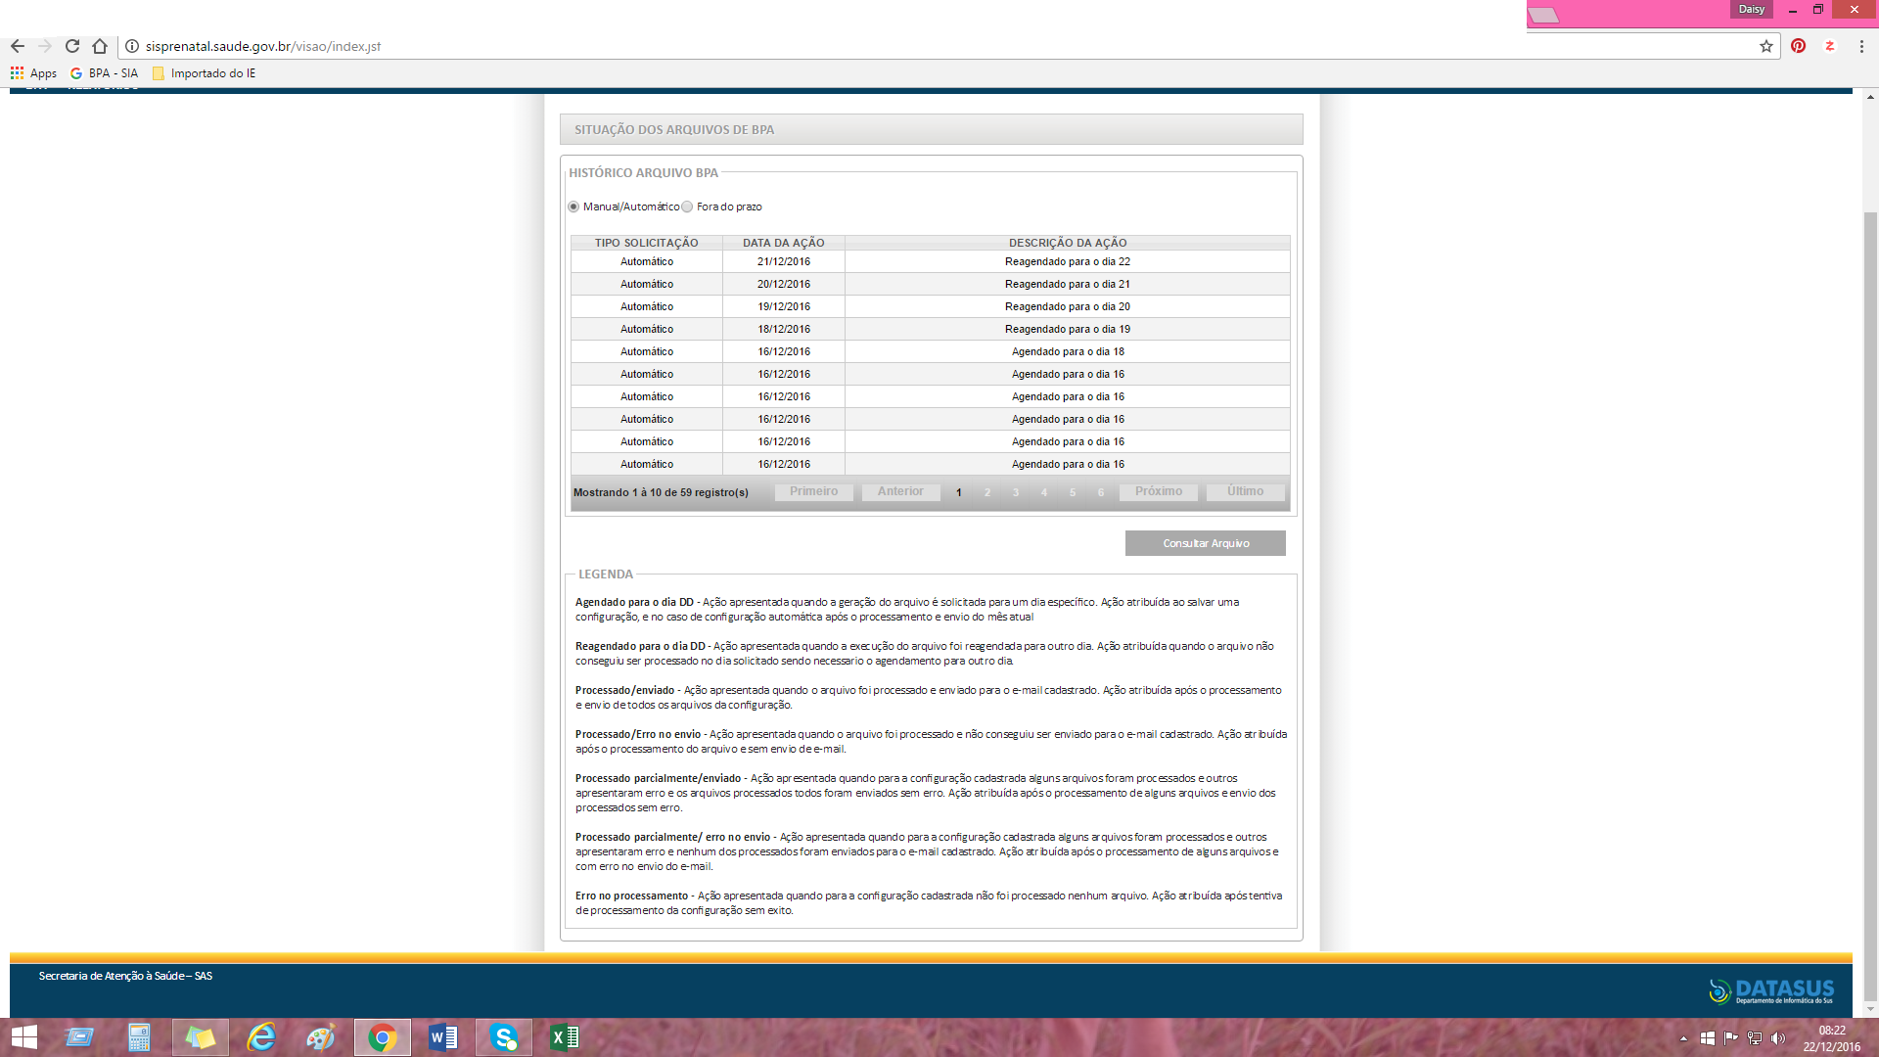Click the Consultar Arquivo button

pyautogui.click(x=1205, y=543)
